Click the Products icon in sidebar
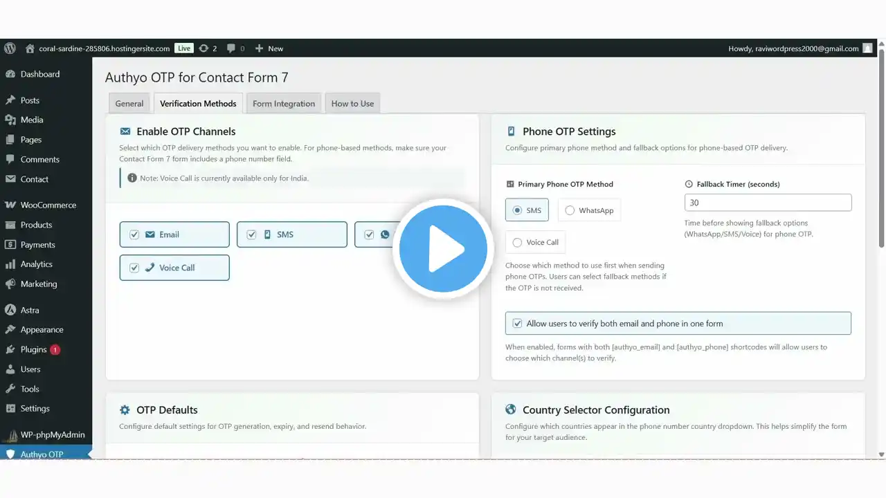The height and width of the screenshot is (498, 886). 10,225
